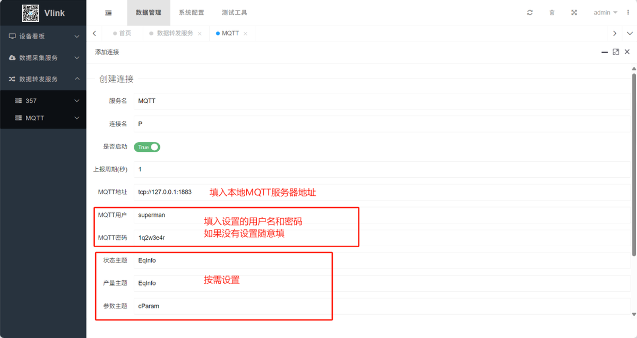Shift page tabs left with the arrow
637x338 pixels.
(94, 33)
